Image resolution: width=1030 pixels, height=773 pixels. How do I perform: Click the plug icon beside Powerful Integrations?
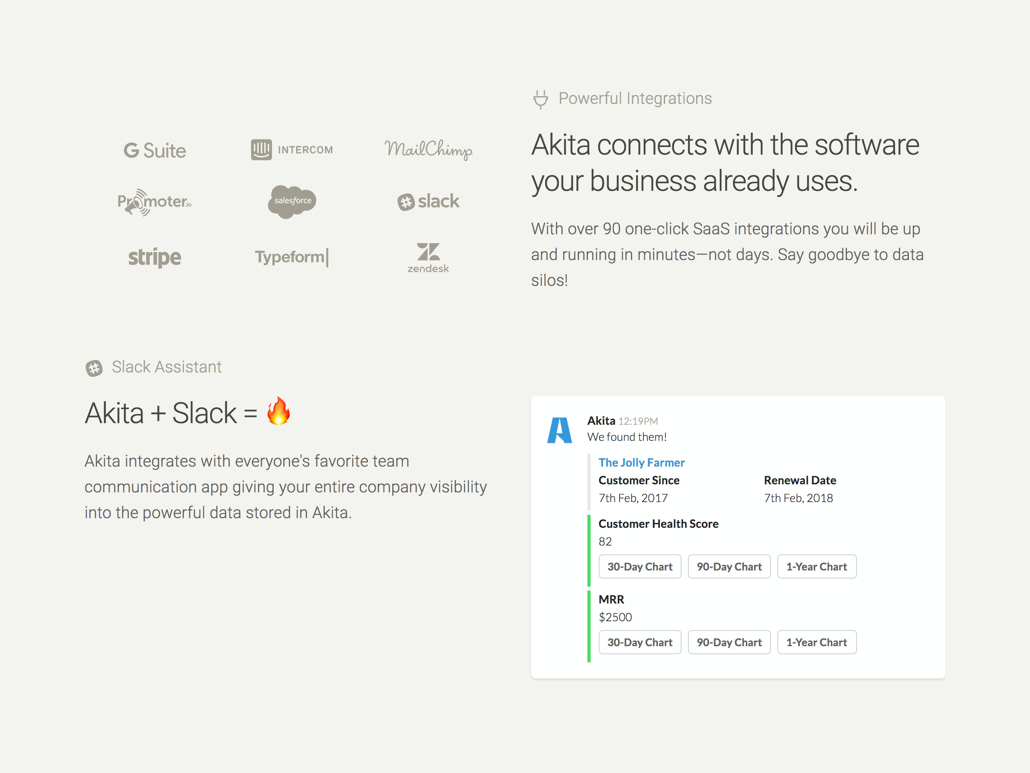[x=540, y=99]
